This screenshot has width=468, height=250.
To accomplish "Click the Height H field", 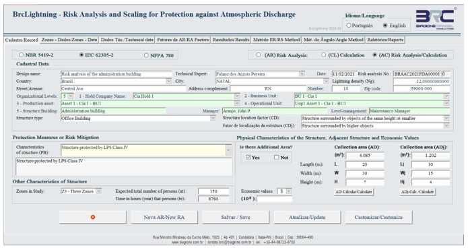I will pyautogui.click(x=365, y=182).
